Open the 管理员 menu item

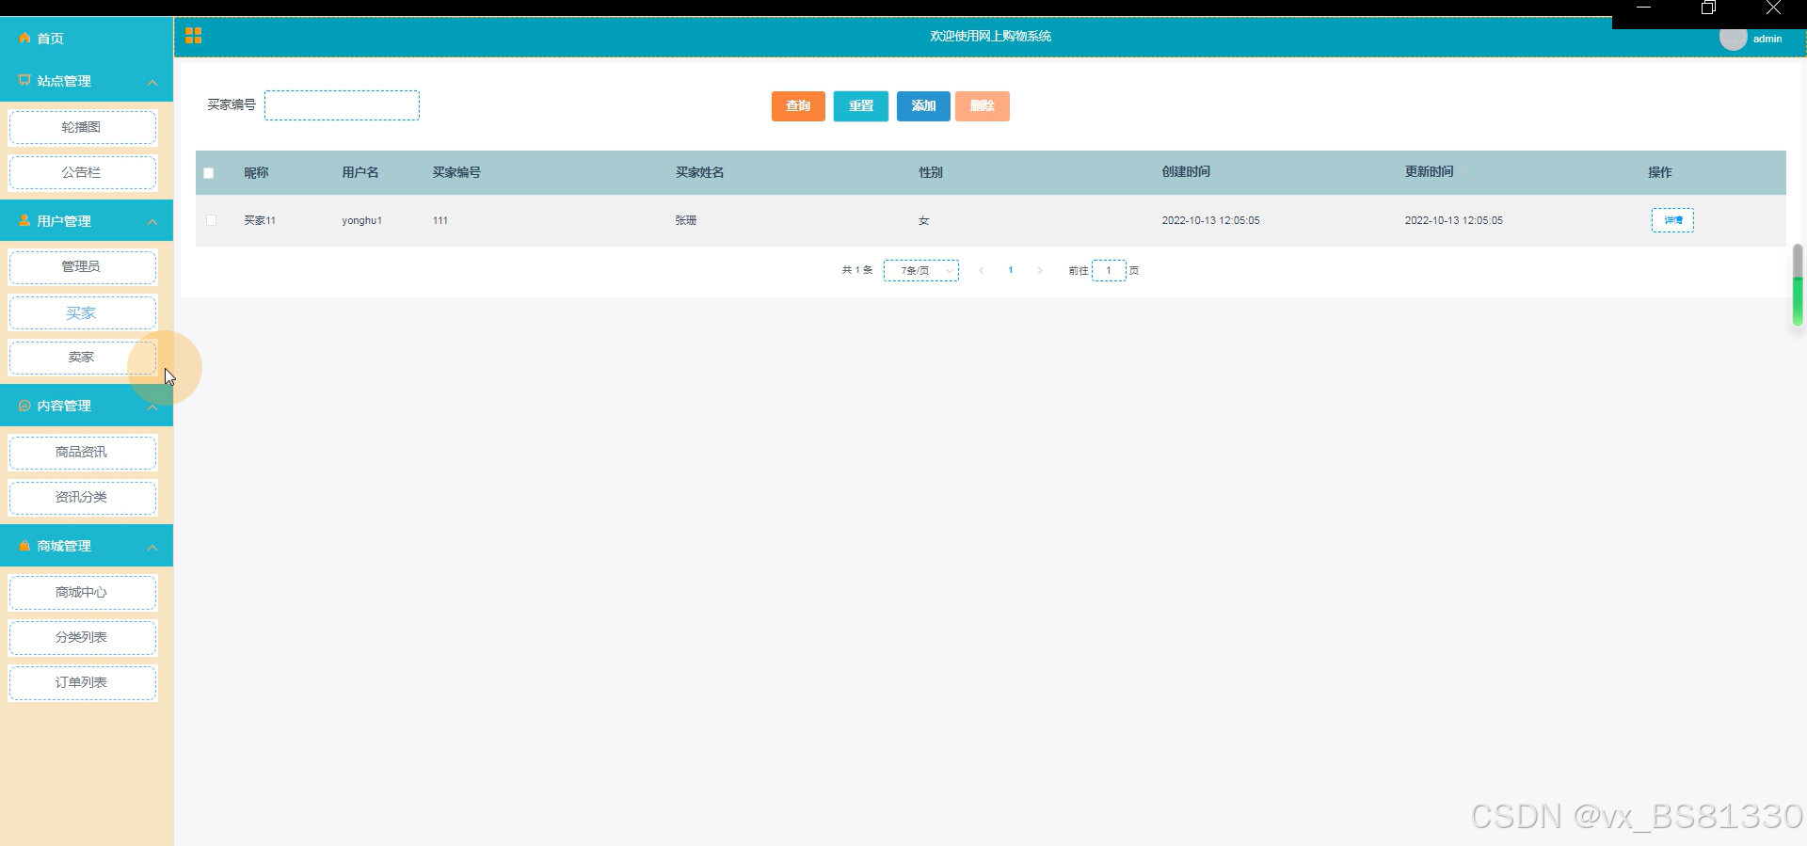point(82,266)
